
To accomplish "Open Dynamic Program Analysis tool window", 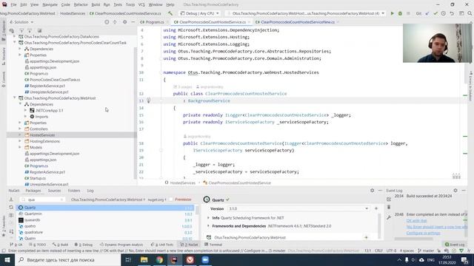I will click(121, 245).
